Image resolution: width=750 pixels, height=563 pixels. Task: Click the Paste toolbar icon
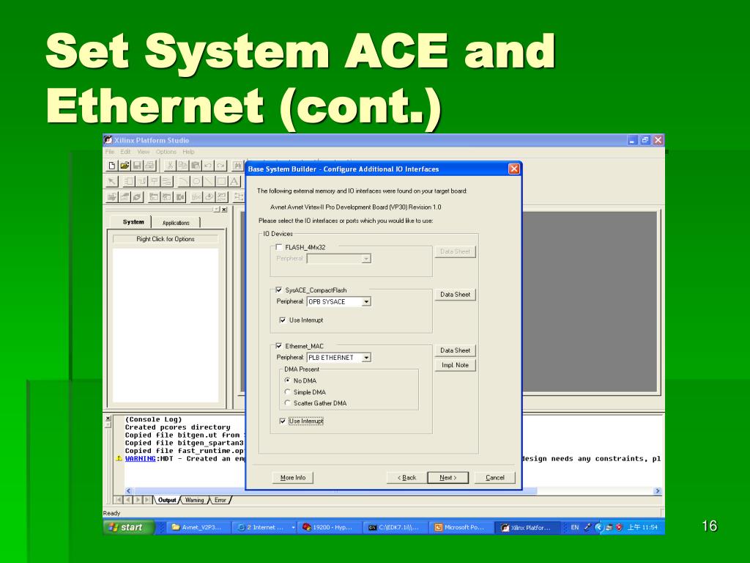click(195, 166)
